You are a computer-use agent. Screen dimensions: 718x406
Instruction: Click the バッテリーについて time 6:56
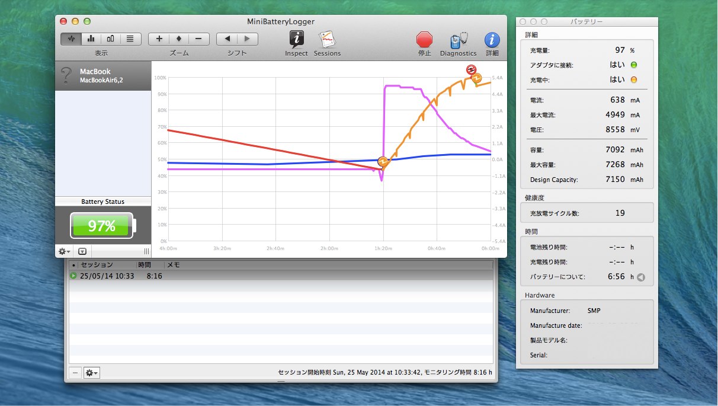pyautogui.click(x=617, y=277)
